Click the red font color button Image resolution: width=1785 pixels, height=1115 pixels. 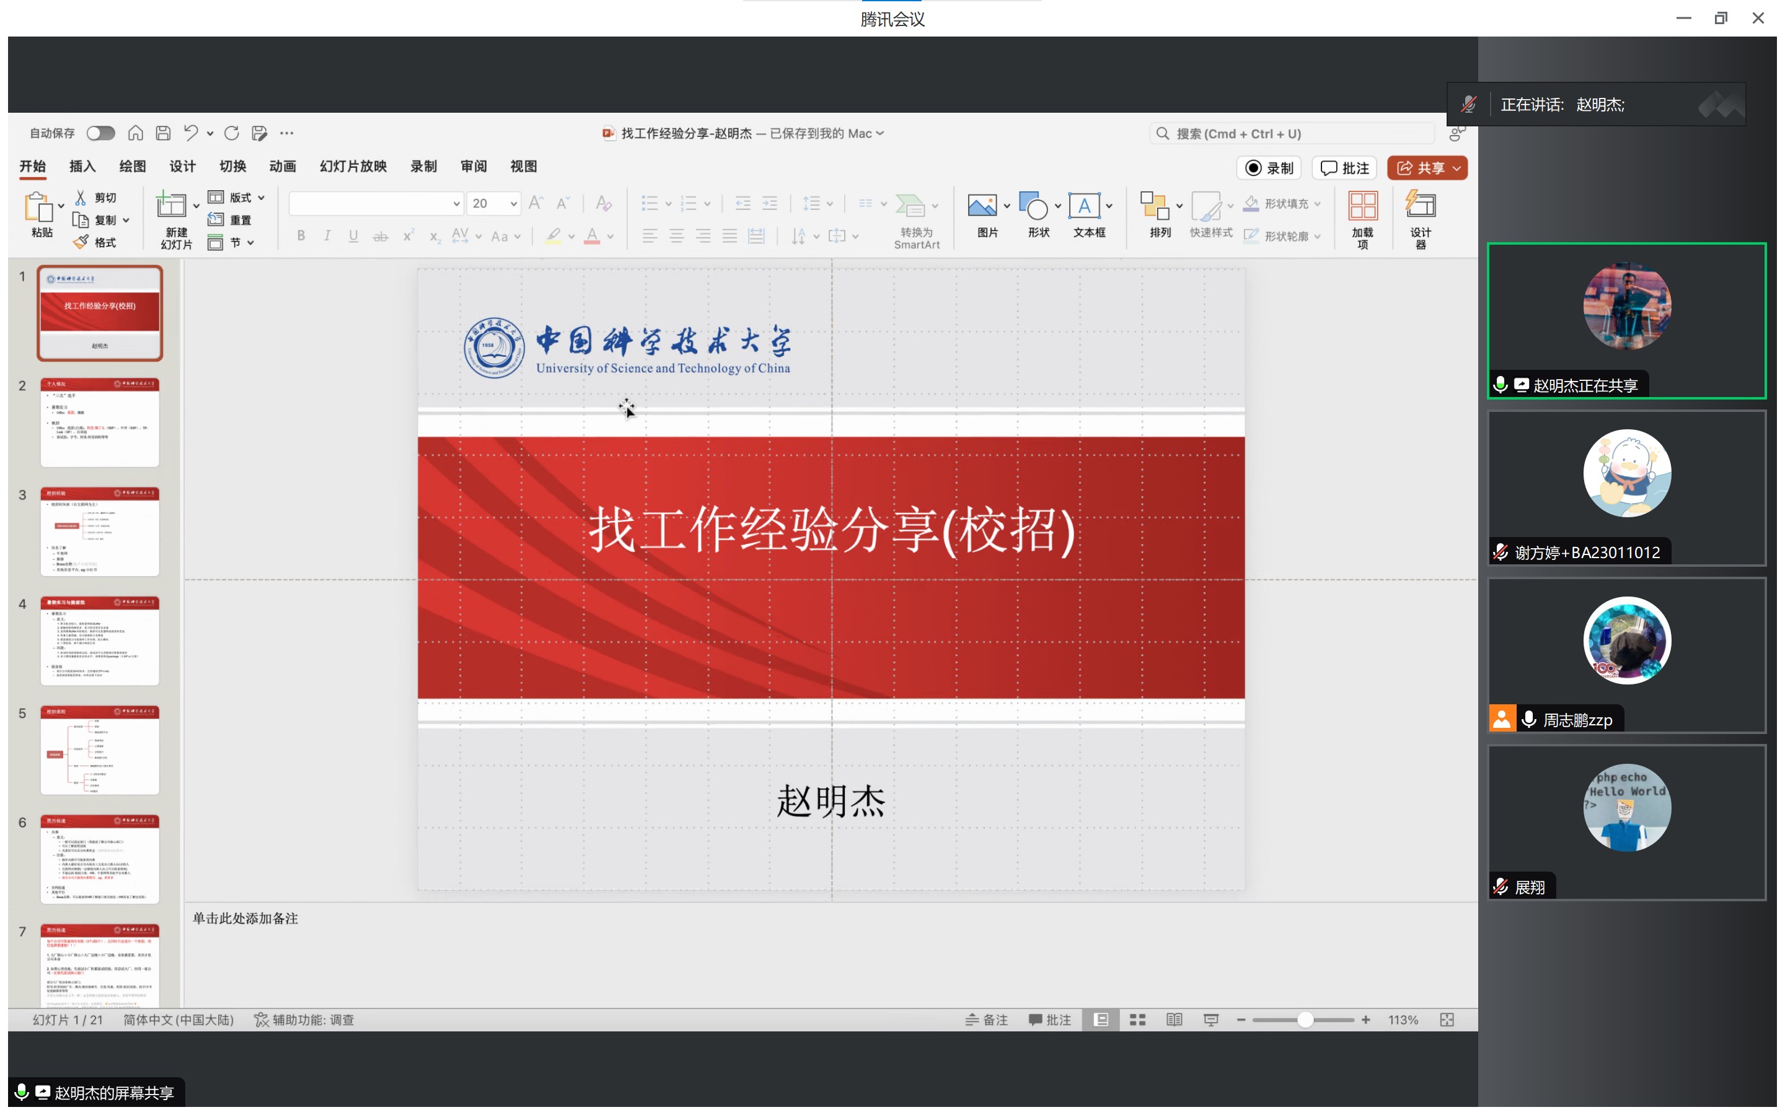[591, 236]
